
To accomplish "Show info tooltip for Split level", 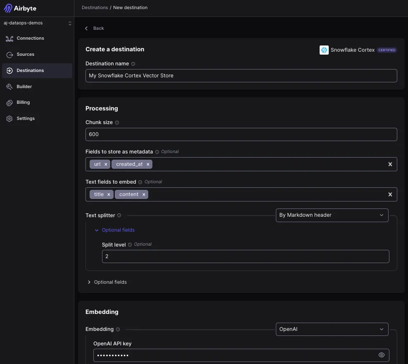I will click(130, 244).
